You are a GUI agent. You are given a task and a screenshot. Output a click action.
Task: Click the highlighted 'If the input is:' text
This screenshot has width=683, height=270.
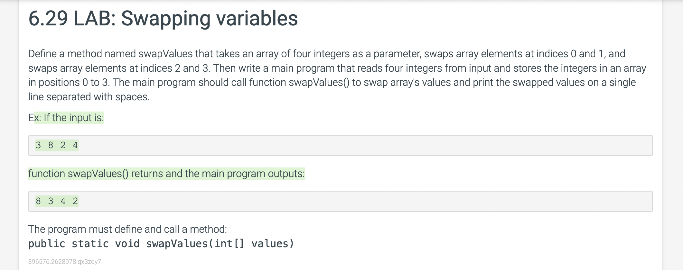click(x=74, y=118)
